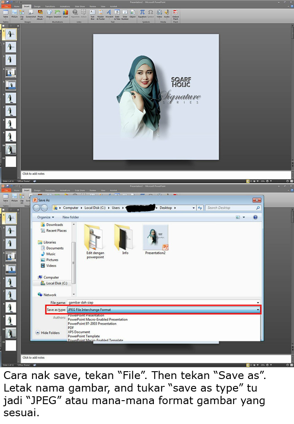Open Videos under Libraries
This screenshot has height=424, width=294.
(x=48, y=266)
